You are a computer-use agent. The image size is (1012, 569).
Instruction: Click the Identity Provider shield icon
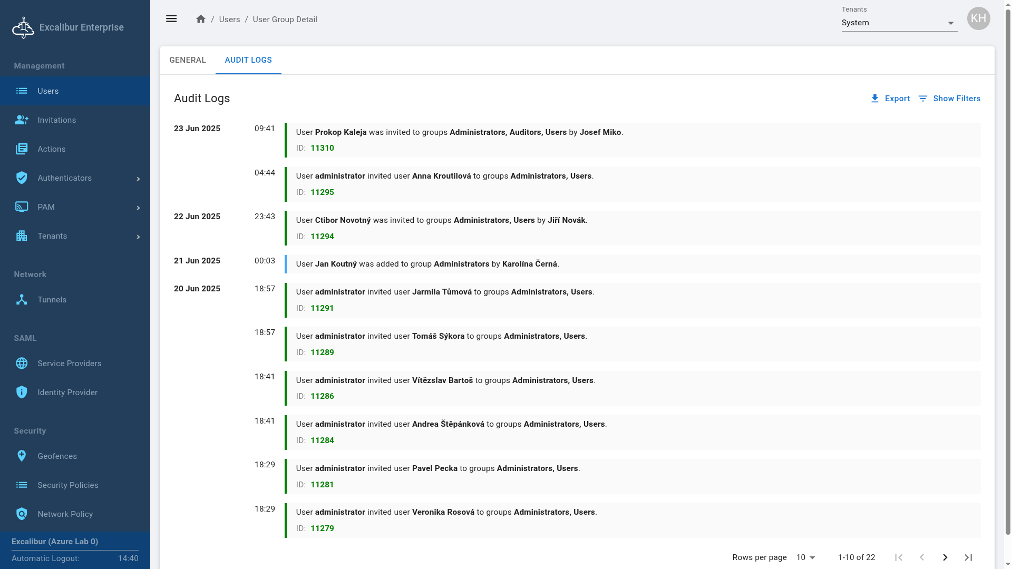(x=22, y=393)
